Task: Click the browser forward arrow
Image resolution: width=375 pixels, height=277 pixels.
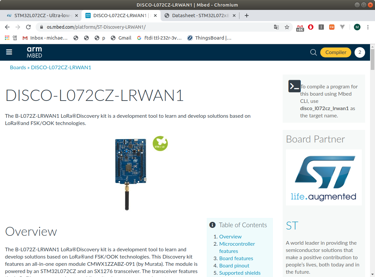Action: click(x=18, y=27)
